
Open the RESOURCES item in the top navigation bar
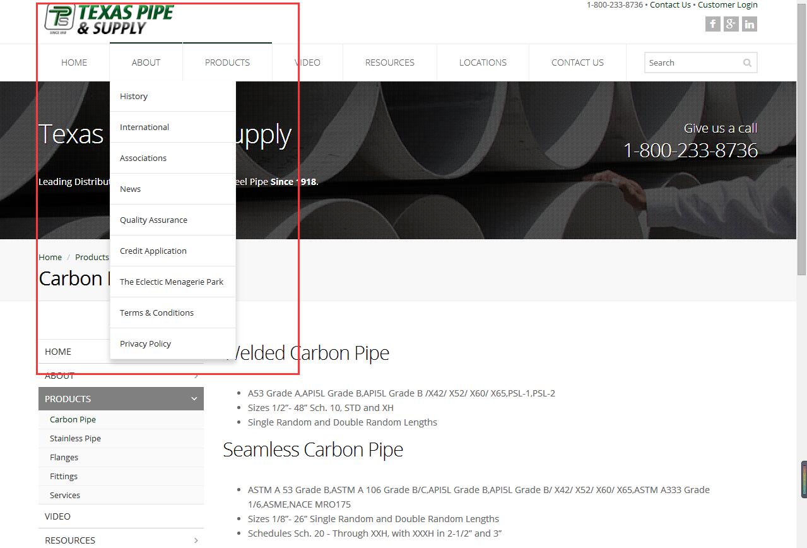390,63
